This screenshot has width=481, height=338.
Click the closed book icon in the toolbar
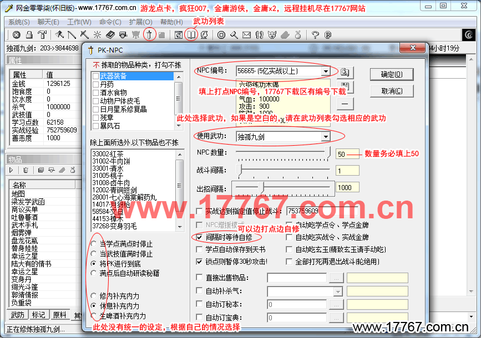pos(110,35)
